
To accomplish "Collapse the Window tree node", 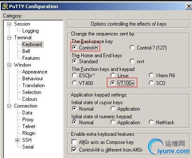I will coord(9,65).
